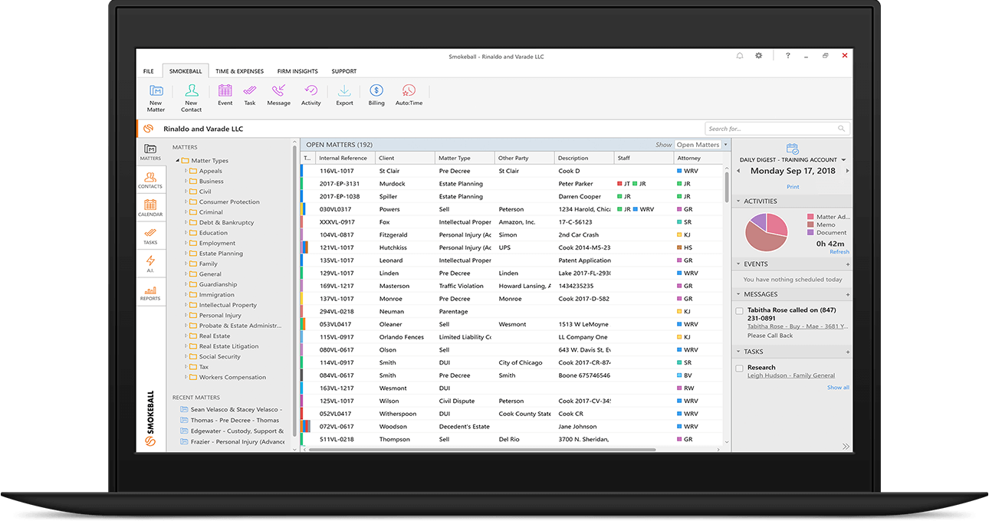Screen dimensions: 989x521
Task: Click the search magnifier icon
Action: click(x=842, y=129)
